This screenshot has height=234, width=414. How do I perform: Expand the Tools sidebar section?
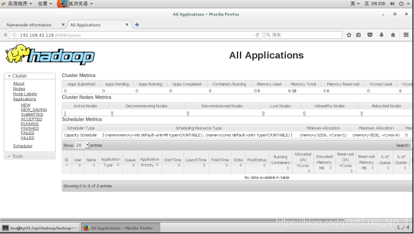point(29,156)
